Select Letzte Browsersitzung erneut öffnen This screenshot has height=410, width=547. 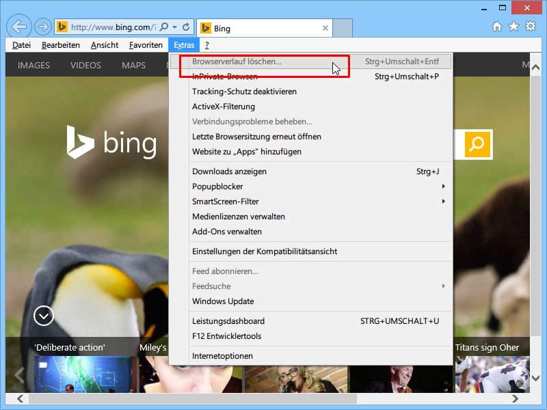click(310, 136)
